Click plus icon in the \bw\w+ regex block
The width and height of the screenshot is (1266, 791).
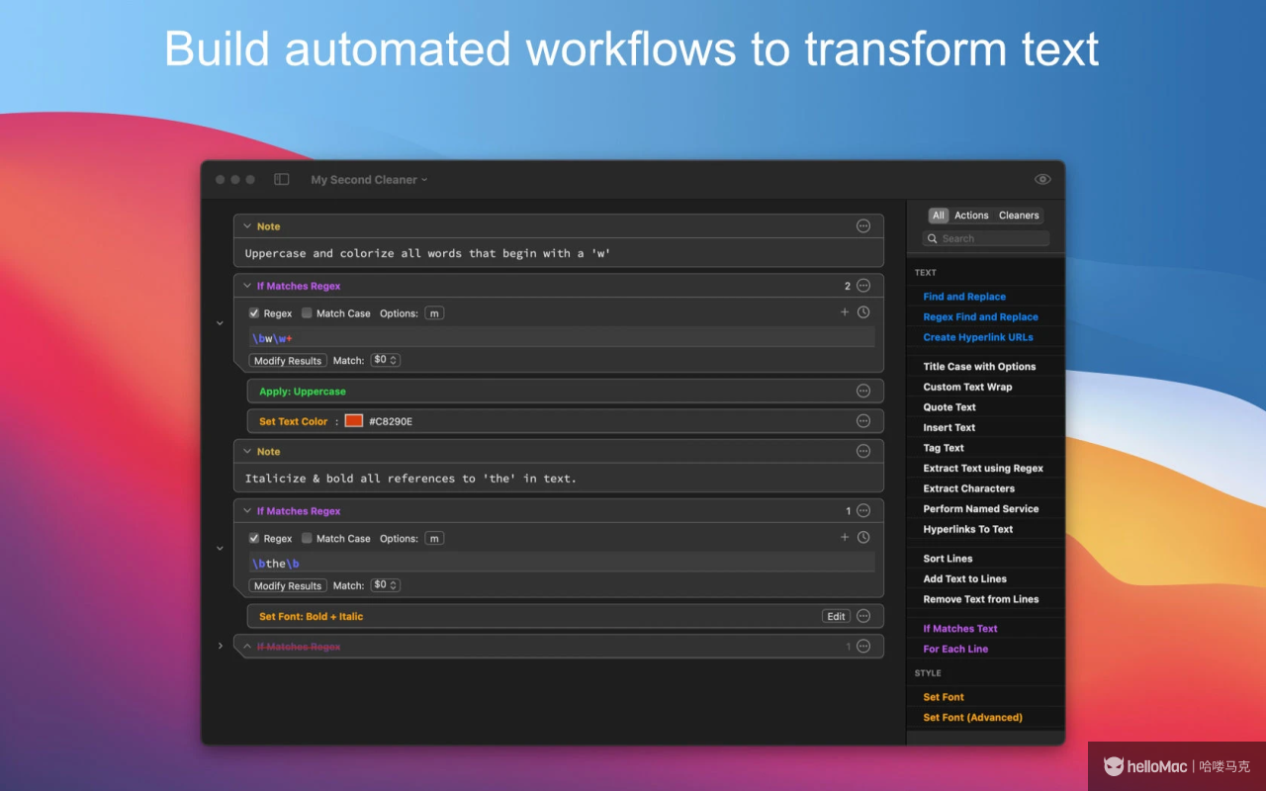[845, 312]
